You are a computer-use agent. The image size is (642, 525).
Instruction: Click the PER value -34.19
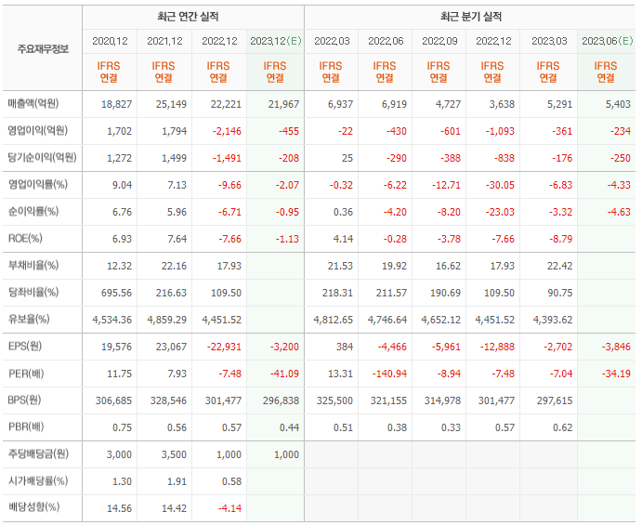pos(616,374)
